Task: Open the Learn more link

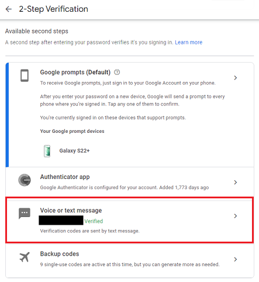Action: [188, 42]
